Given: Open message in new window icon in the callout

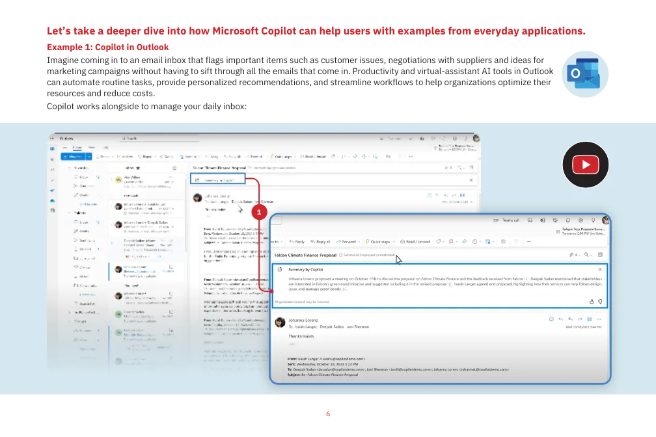Looking at the screenshot, I should coord(600,255).
